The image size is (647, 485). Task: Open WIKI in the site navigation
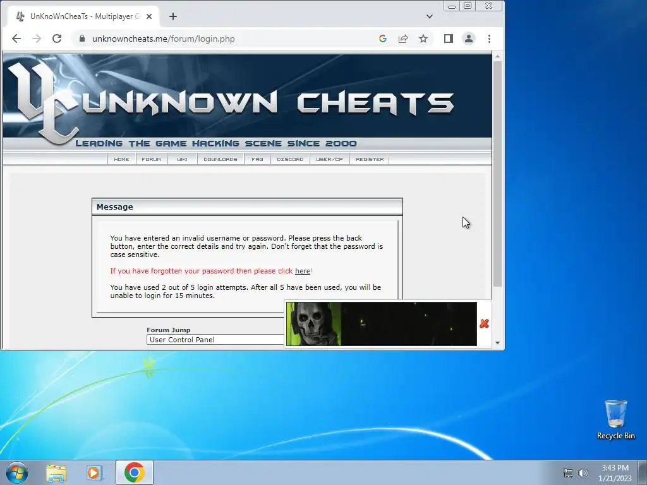pyautogui.click(x=182, y=159)
